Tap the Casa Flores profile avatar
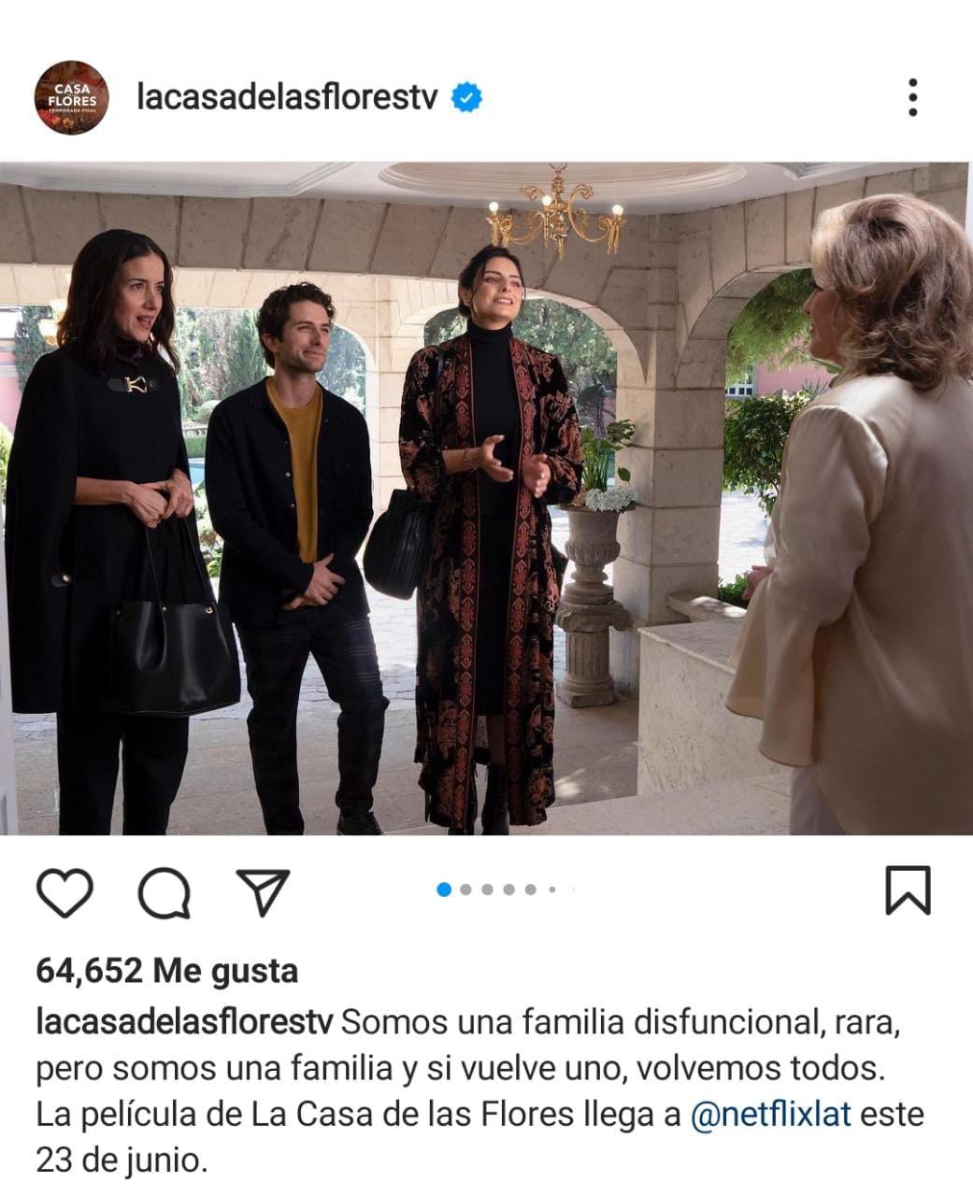Viewport: 973px width, 1196px height. (72, 97)
